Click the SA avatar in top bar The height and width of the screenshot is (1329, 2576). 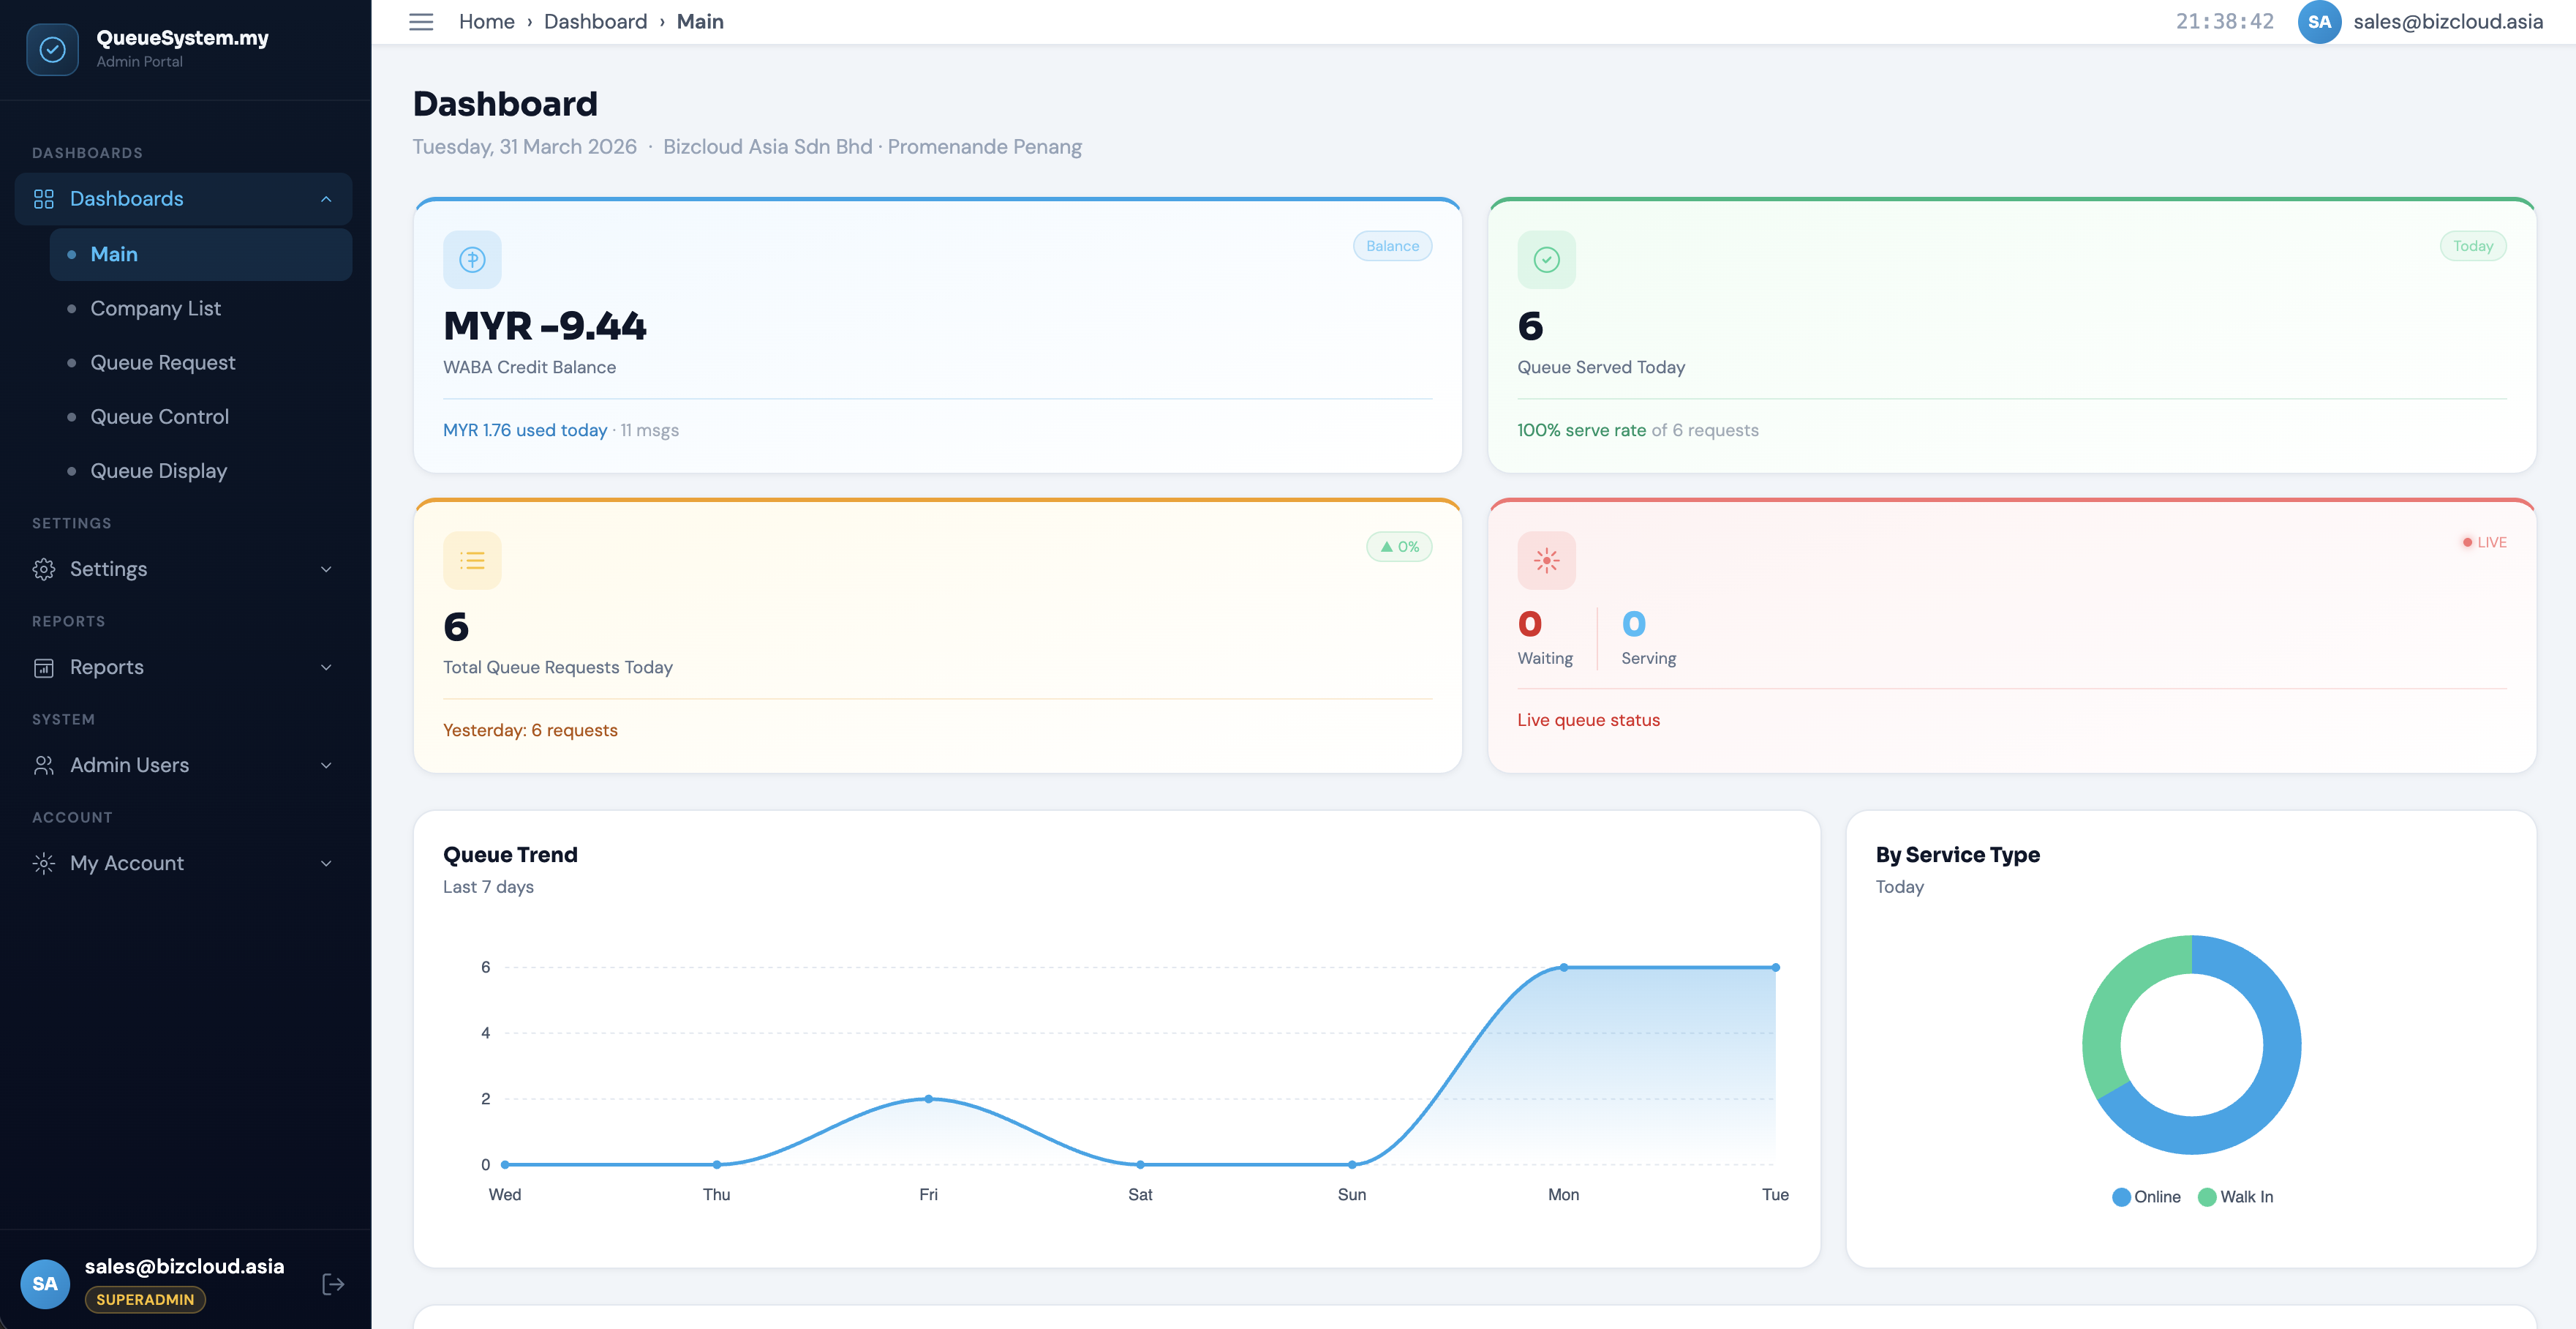[x=2320, y=22]
